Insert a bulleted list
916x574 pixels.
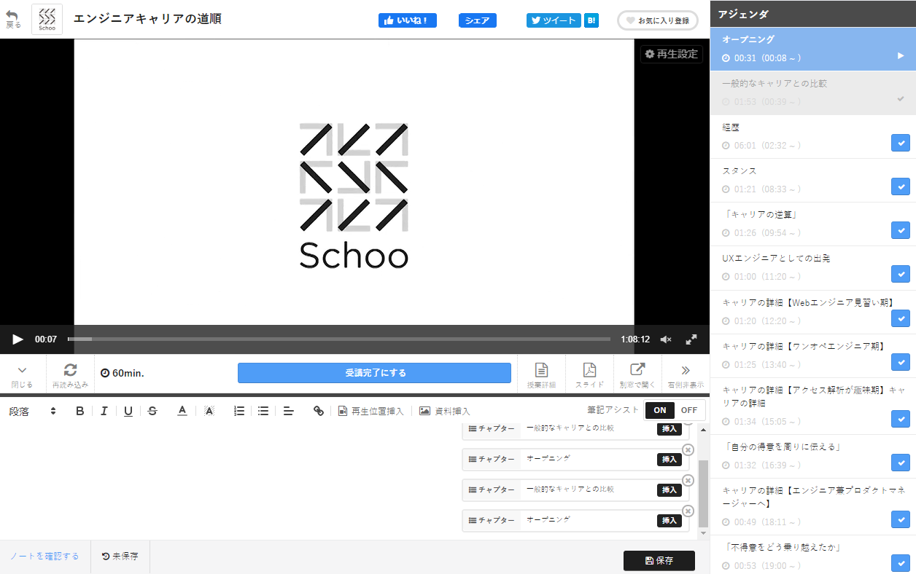(x=263, y=411)
